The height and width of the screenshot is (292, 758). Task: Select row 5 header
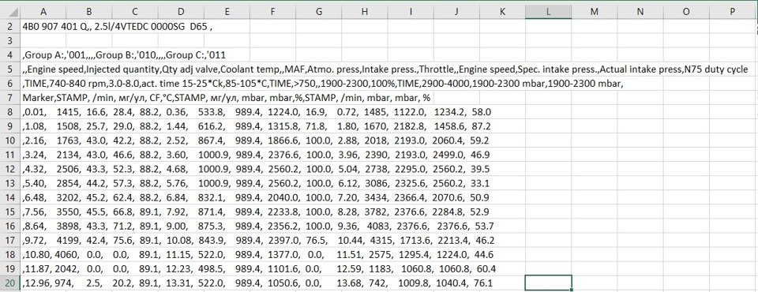tap(9, 69)
